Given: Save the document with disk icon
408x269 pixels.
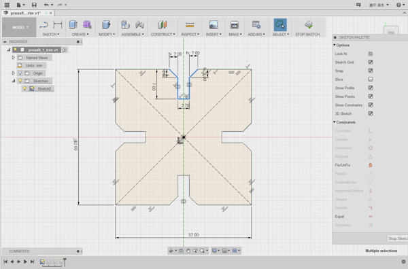Looking at the screenshot, I should tap(34, 5).
